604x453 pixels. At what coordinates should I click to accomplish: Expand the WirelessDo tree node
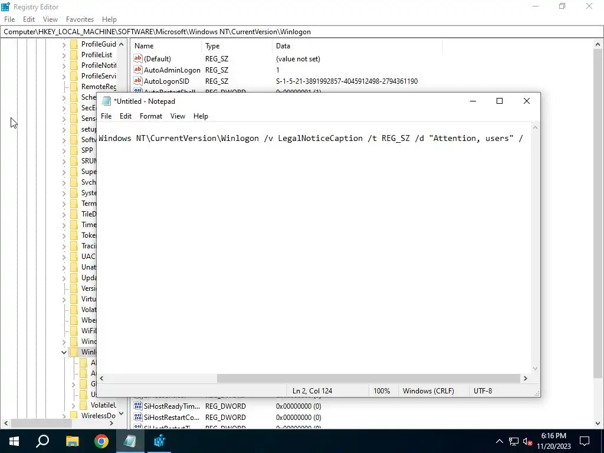64,416
